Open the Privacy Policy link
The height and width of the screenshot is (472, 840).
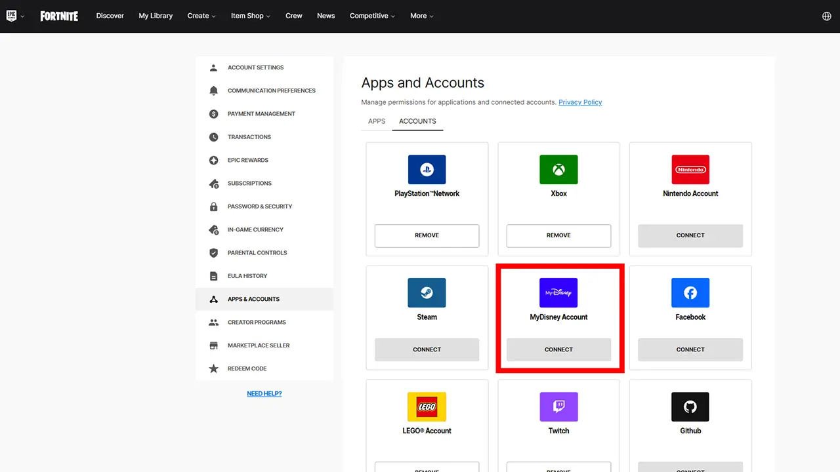(580, 102)
